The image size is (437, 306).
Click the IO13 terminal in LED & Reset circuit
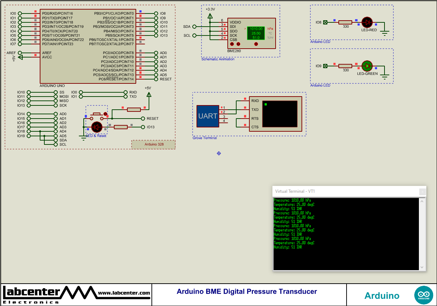(143, 127)
